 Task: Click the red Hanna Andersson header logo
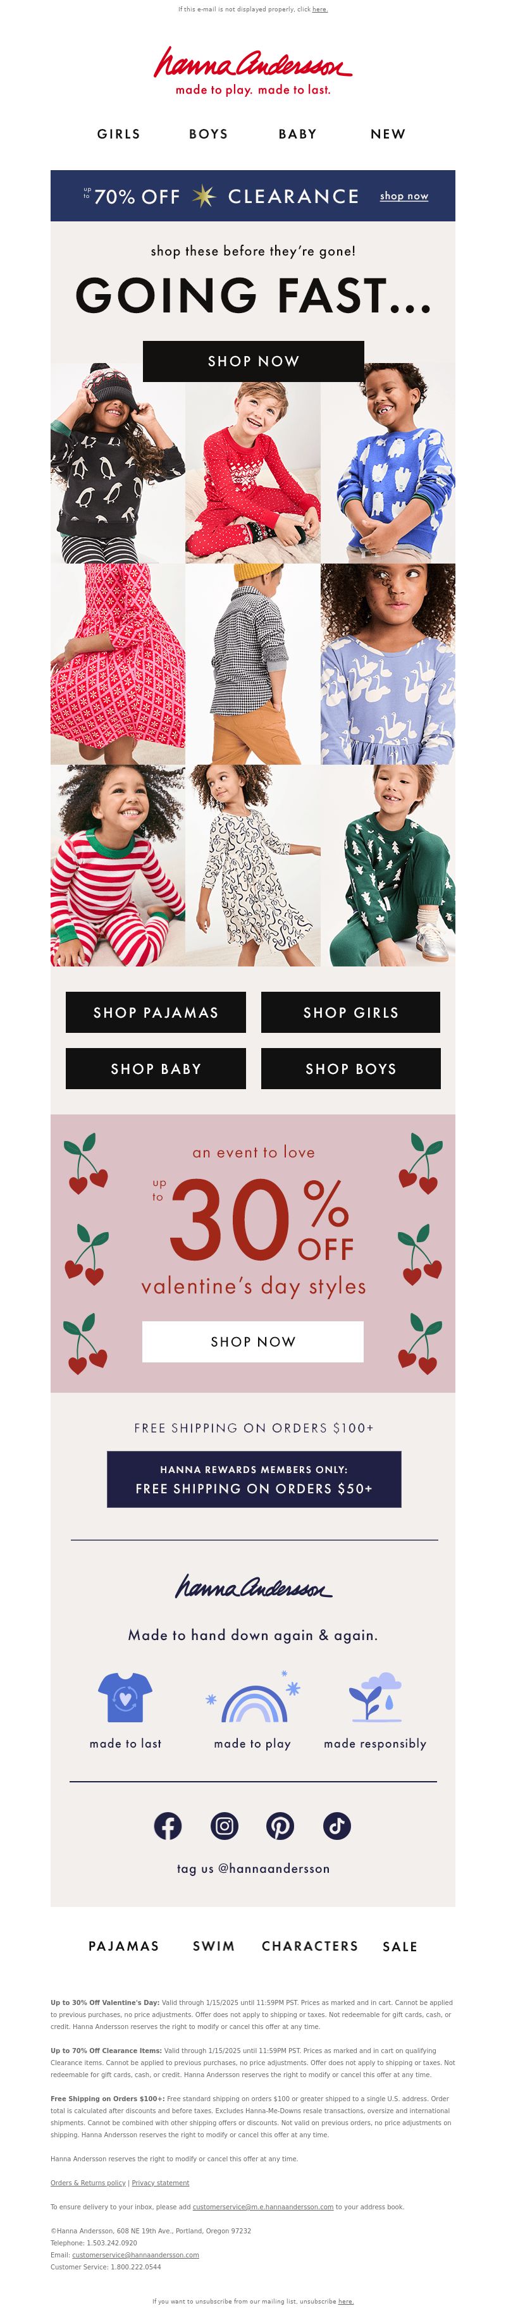pos(253,71)
